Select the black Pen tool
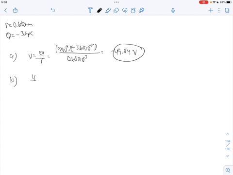The width and height of the screenshot is (233, 175). [100, 10]
